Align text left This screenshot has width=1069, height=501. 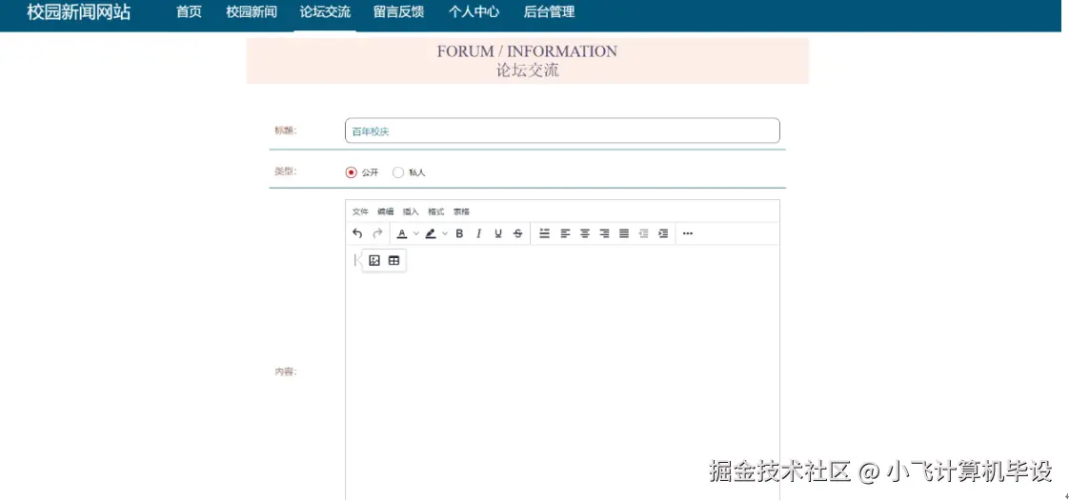tap(565, 233)
